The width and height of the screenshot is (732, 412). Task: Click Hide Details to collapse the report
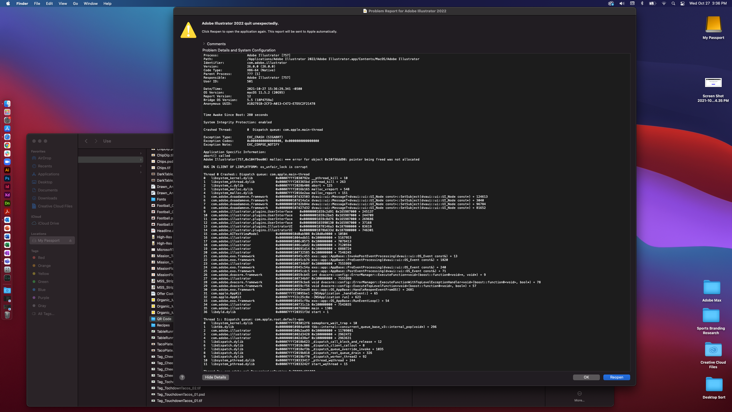215,377
